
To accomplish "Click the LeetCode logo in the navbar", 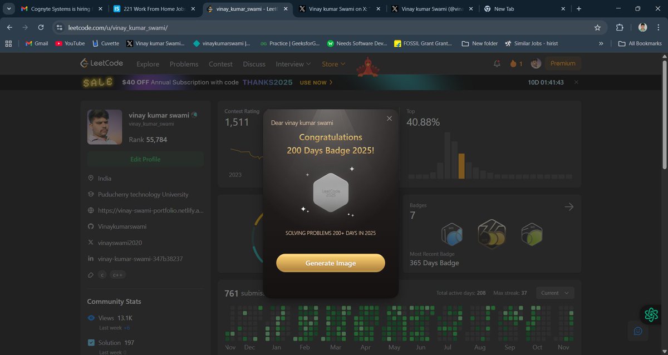I will click(x=101, y=63).
